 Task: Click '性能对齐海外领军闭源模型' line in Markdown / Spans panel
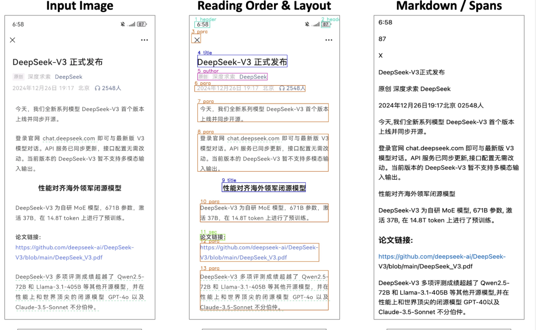click(416, 194)
